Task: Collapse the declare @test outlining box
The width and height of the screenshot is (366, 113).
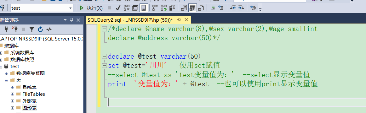Action: [x=105, y=56]
